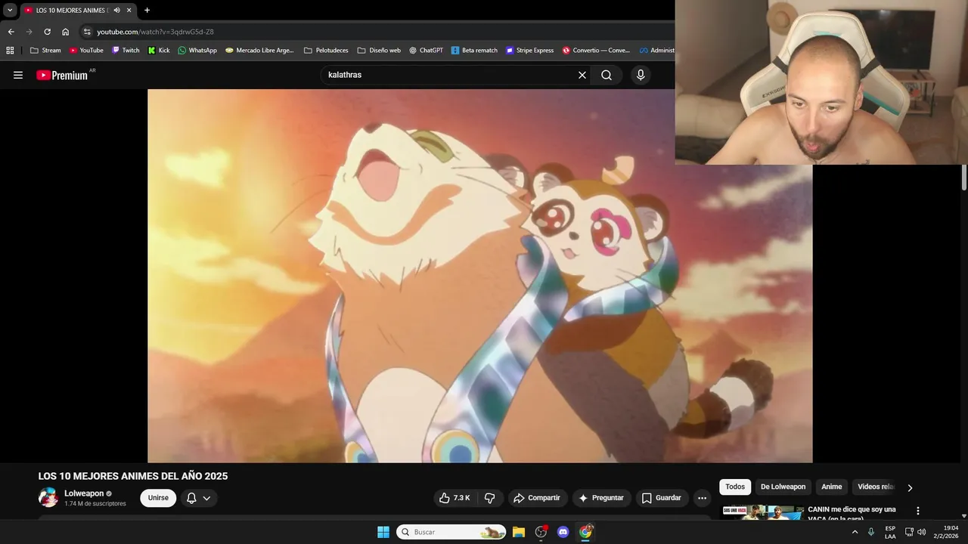Reload the page
Image resolution: width=968 pixels, height=544 pixels.
coord(47,32)
